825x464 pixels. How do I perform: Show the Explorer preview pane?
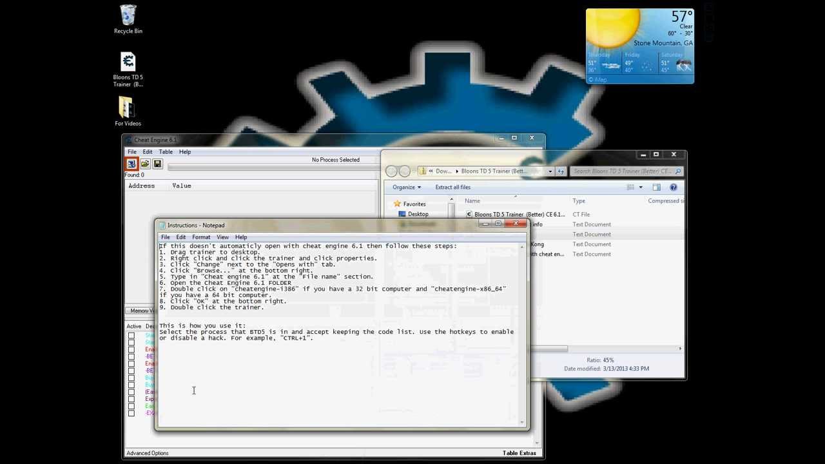click(x=656, y=187)
